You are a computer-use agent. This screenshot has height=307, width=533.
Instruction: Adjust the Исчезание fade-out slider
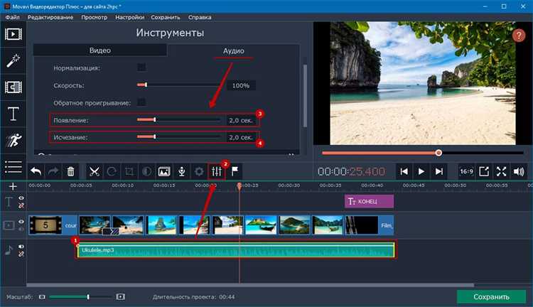[179, 136]
